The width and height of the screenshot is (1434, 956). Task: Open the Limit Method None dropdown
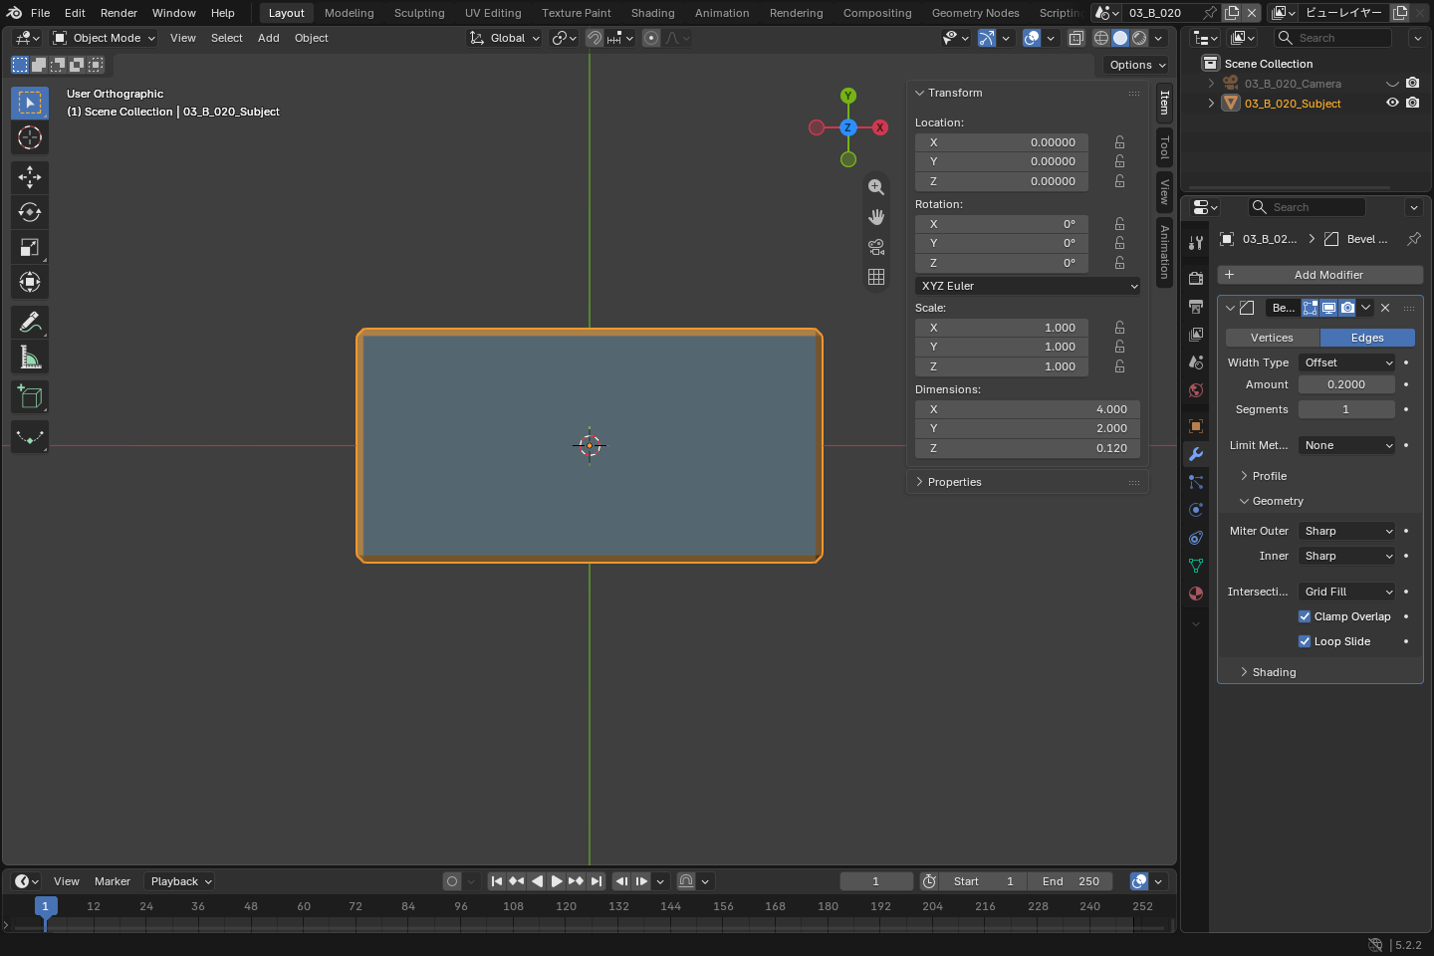coord(1347,445)
